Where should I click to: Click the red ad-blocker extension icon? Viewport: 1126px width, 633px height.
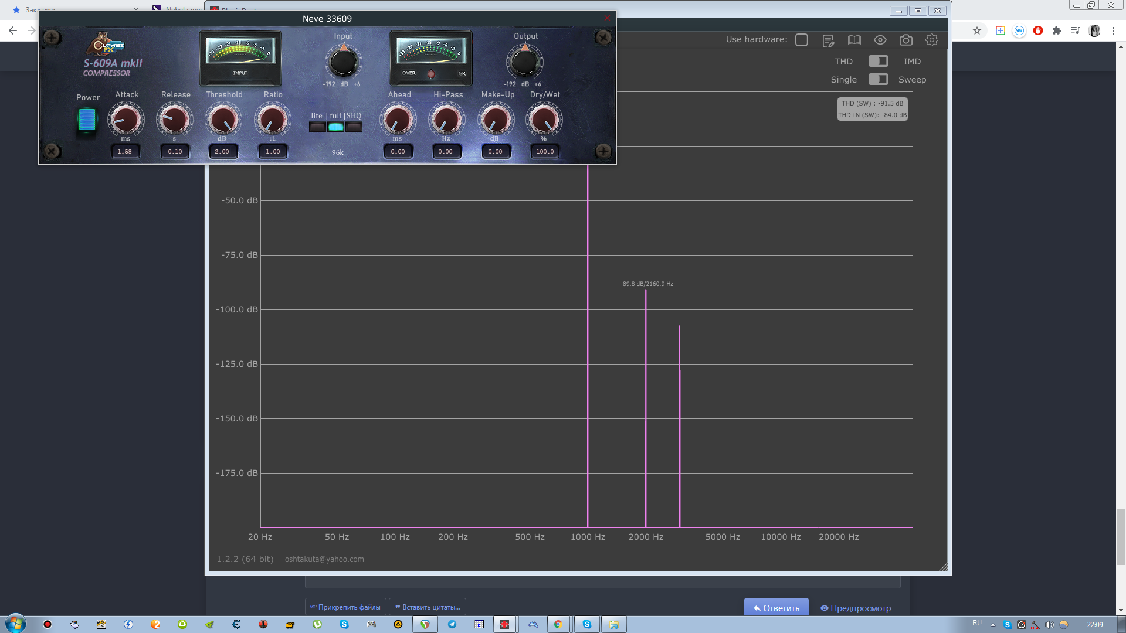(1038, 30)
